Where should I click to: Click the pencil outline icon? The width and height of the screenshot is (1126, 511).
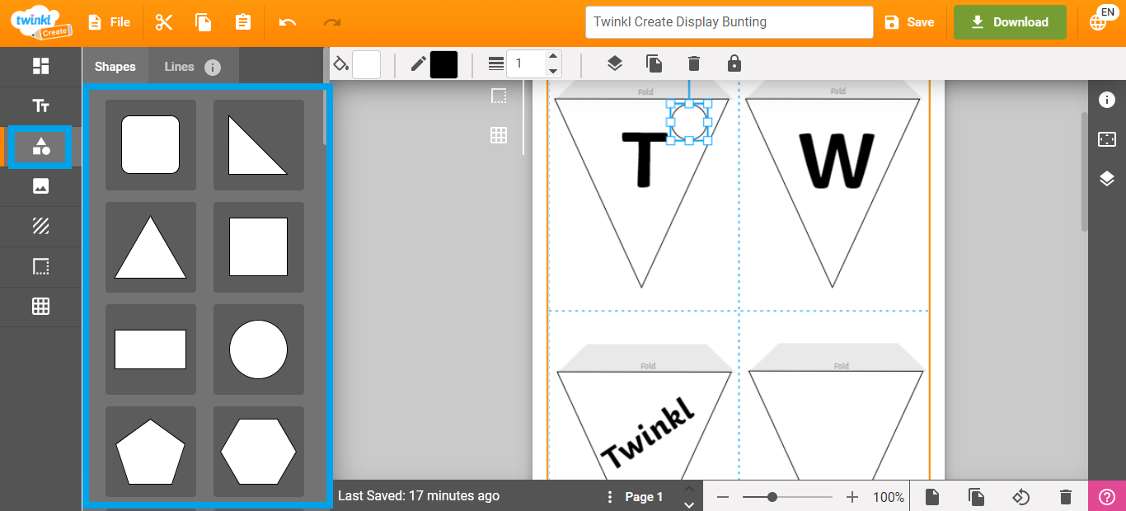point(419,64)
